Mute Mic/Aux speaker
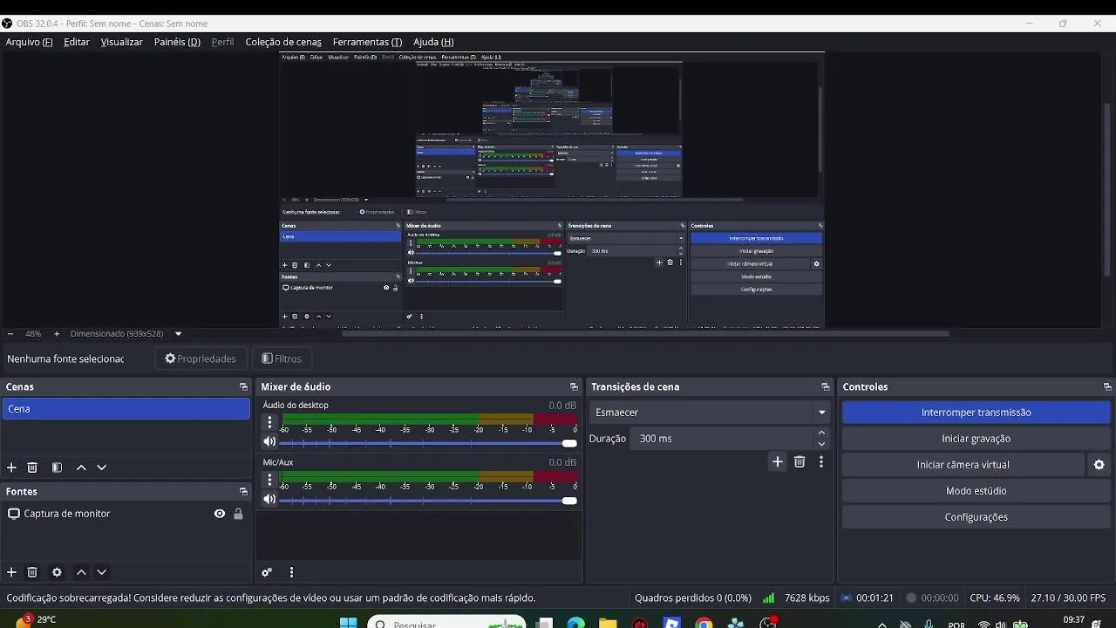The height and width of the screenshot is (628, 1116). point(269,499)
